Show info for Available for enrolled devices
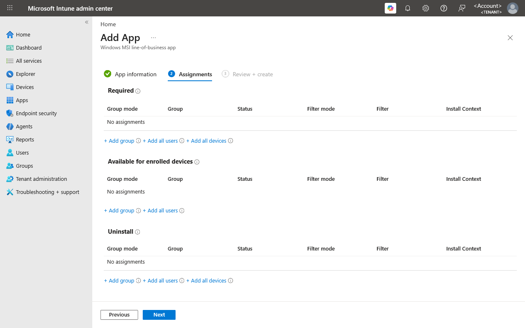 click(197, 162)
